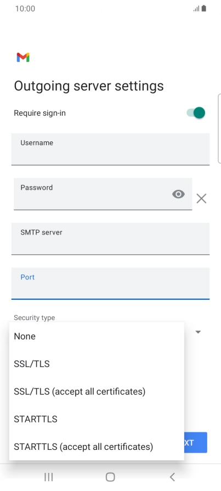This screenshot has width=221, height=491.
Task: Open recent apps navigation icon
Action: coord(49,477)
